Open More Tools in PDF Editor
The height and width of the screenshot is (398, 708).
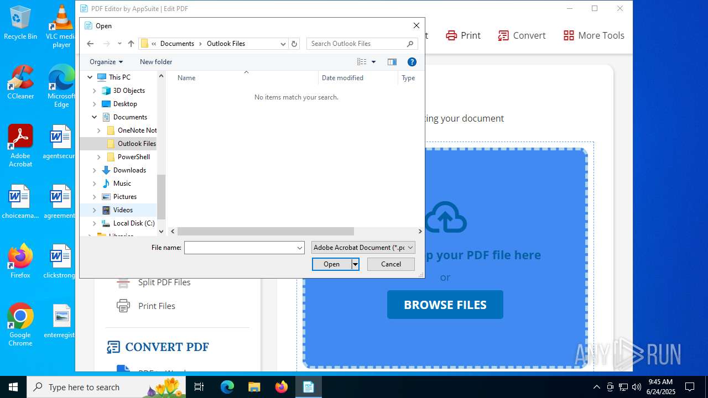click(x=594, y=35)
